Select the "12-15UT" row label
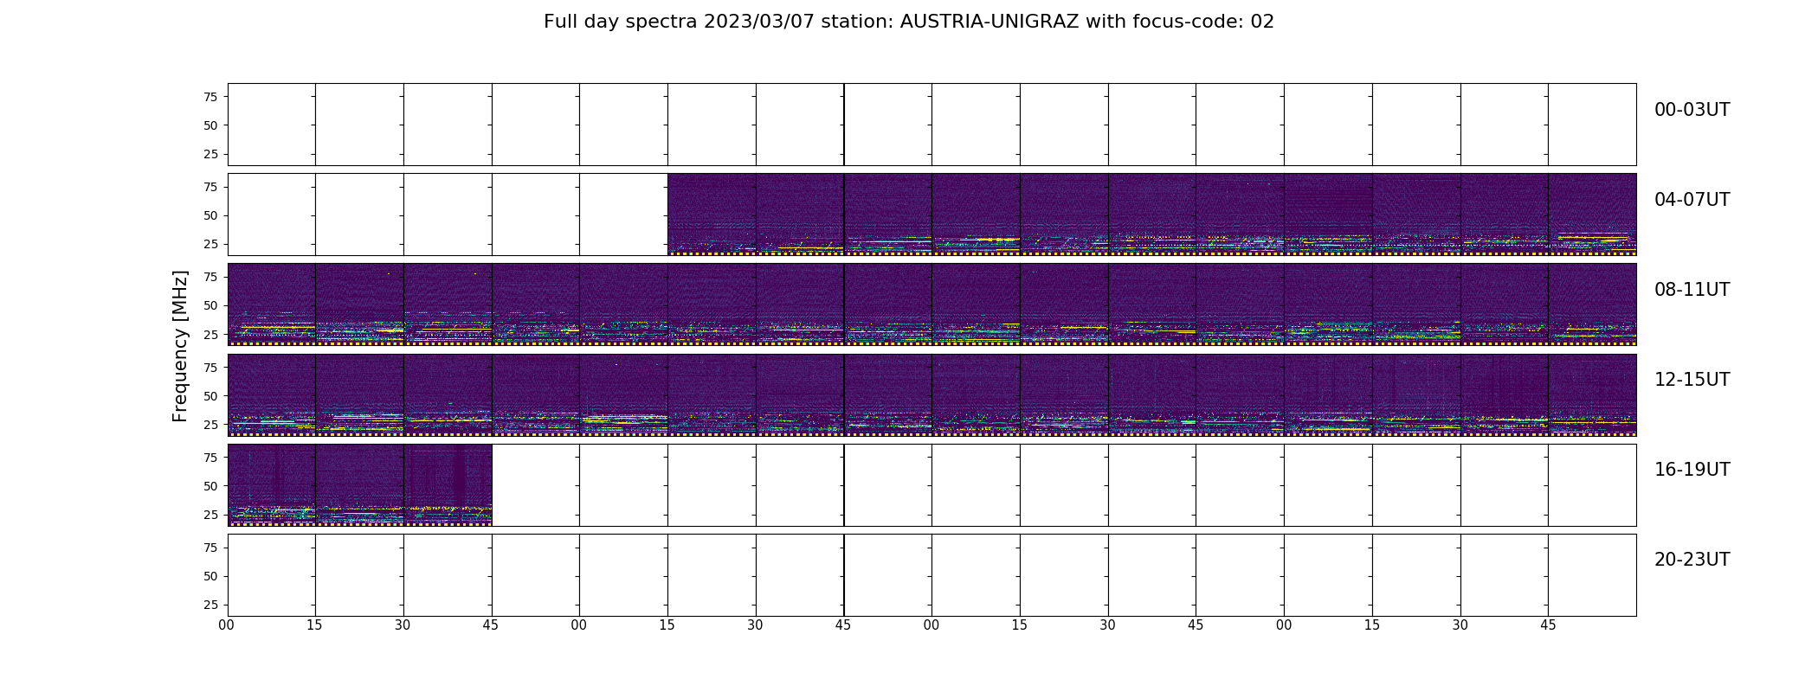The image size is (1818, 692). click(1692, 380)
